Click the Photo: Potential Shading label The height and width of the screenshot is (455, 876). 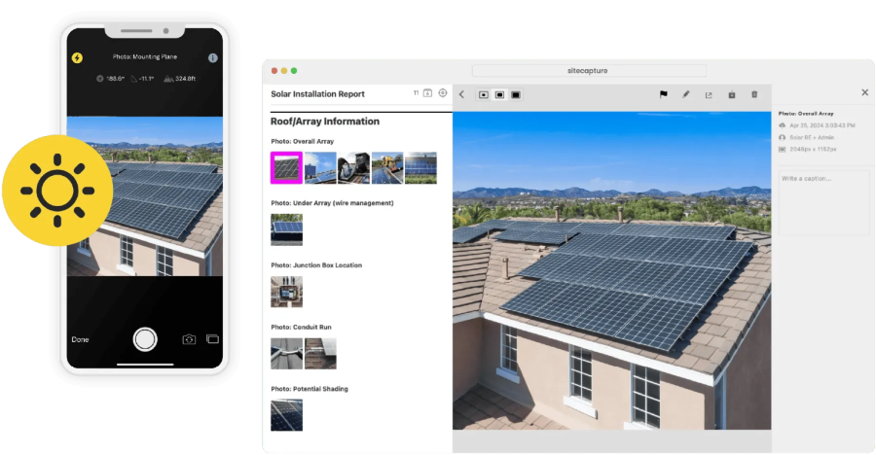pos(310,389)
